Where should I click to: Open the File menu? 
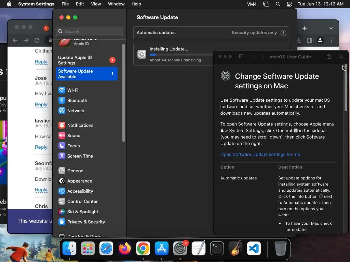65,4
